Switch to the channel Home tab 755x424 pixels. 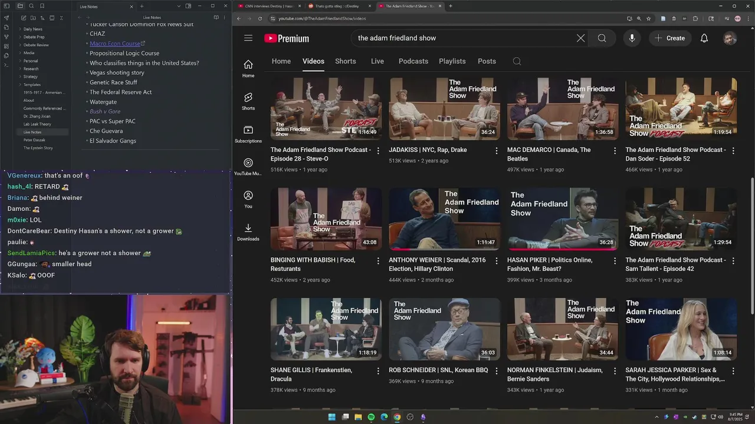[281, 61]
